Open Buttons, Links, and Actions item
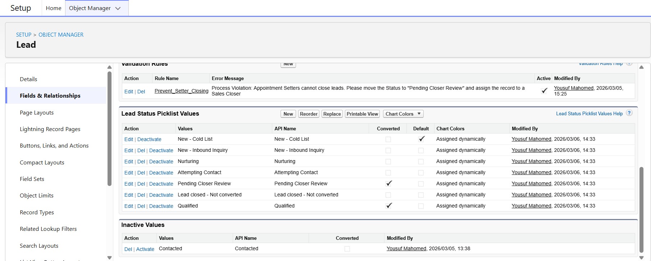Viewport: 651px width, 261px height. 54,145
